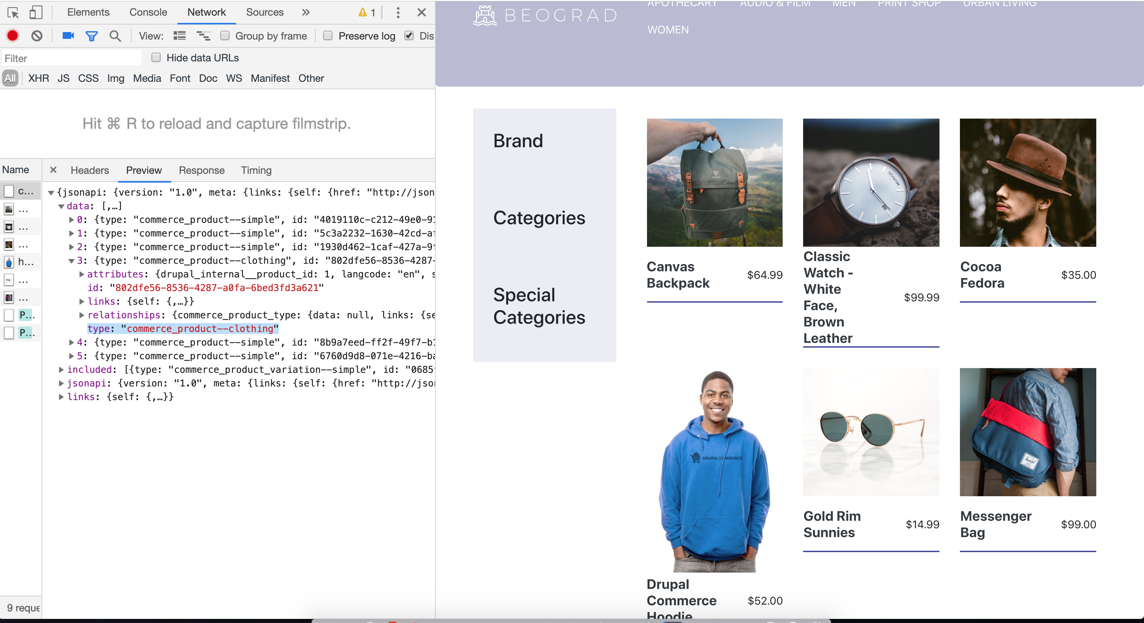
Task: Collapse data item 3 clothing product
Action: 72,261
